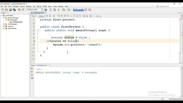Click the Shift Line Left icon
Image resolution: width=183 pixels, height=103 pixels.
[x=84, y=16]
